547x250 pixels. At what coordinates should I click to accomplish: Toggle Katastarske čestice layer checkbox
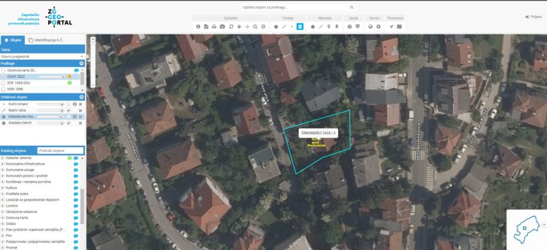(x=68, y=117)
